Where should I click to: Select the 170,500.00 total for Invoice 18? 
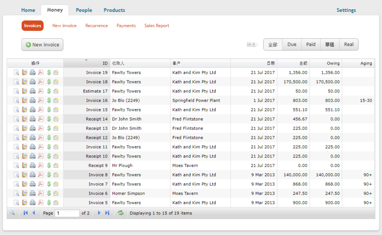[x=295, y=82]
